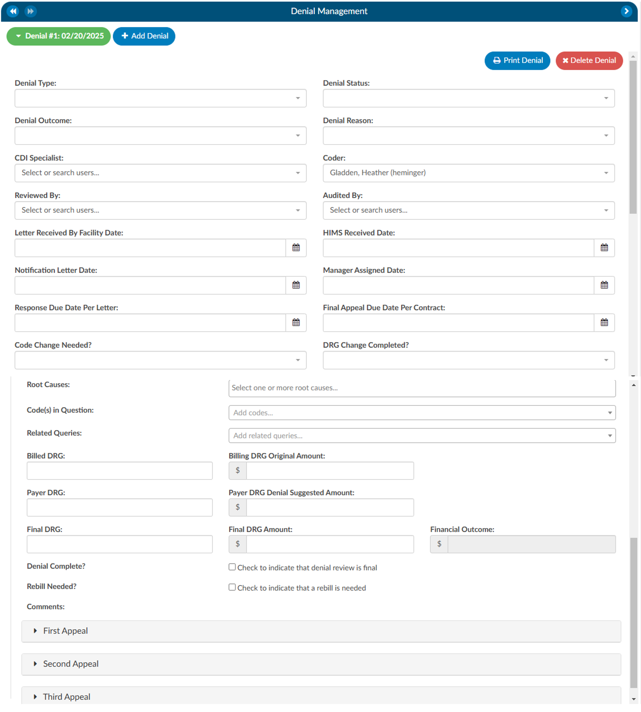Image resolution: width=641 pixels, height=712 pixels.
Task: Click the Root Causes selection field
Action: point(422,388)
